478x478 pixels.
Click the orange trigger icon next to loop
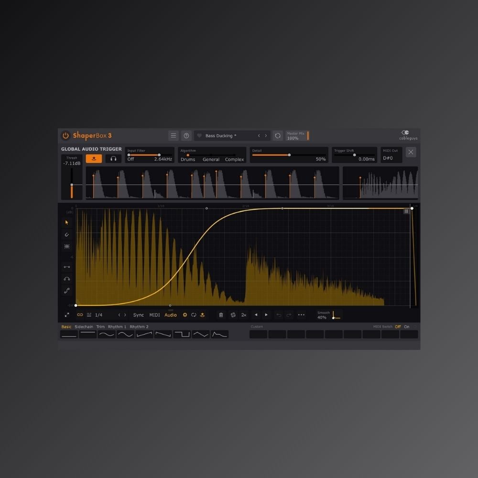202,315
